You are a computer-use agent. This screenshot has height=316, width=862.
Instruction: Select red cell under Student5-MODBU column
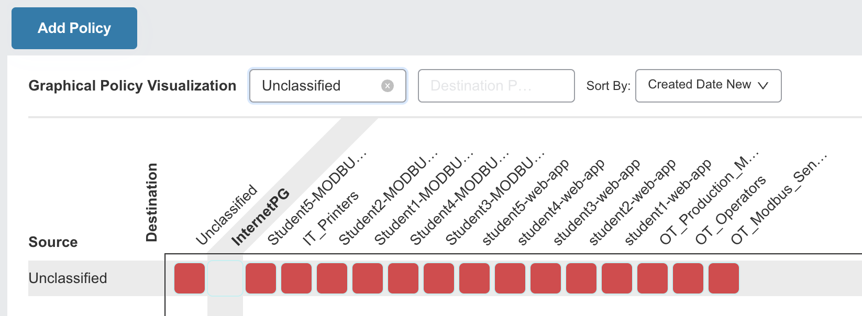click(x=261, y=278)
